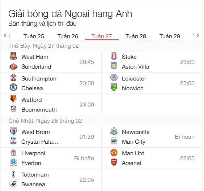Select the Tuần 28 tab
204x191 pixels.
(x=136, y=36)
